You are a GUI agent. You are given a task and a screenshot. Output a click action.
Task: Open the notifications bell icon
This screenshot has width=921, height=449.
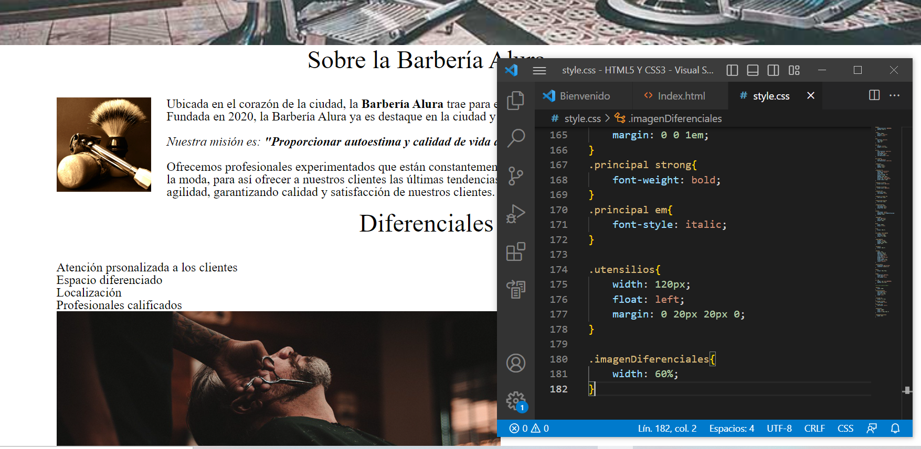click(895, 429)
